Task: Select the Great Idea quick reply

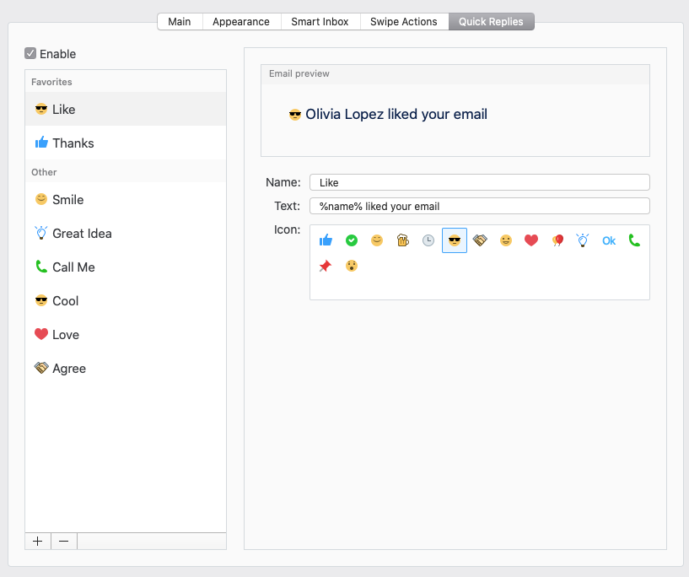Action: [82, 234]
